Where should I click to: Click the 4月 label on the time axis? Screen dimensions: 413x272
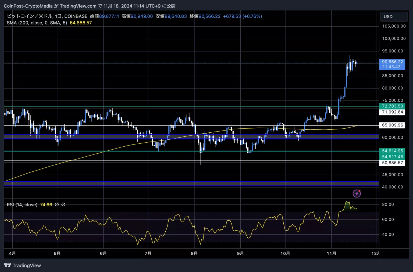(12, 253)
